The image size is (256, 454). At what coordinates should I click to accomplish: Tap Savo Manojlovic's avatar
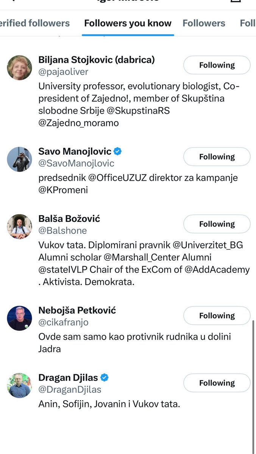point(19,159)
